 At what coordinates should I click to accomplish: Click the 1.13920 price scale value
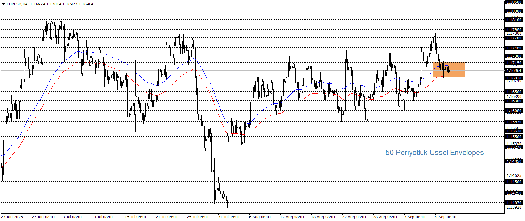[514, 207]
